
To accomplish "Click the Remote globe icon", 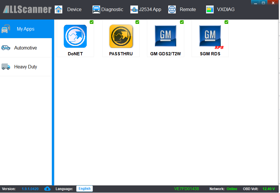I will pyautogui.click(x=172, y=10).
